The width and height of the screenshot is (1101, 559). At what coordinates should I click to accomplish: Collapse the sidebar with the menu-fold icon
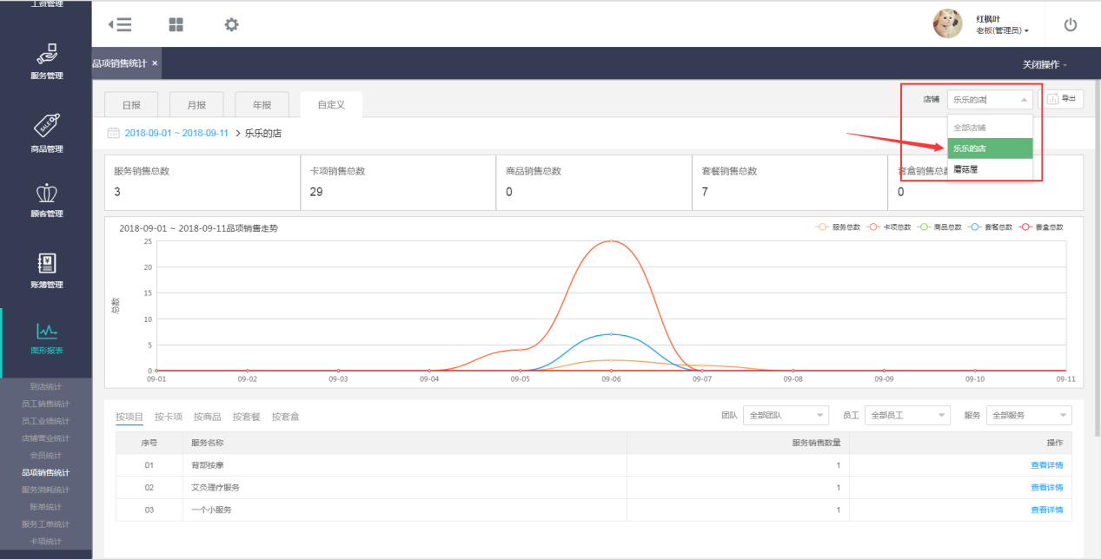(120, 24)
